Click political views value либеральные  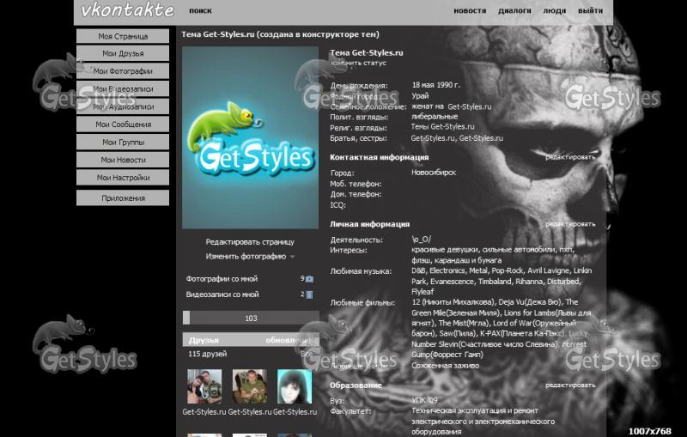point(435,117)
